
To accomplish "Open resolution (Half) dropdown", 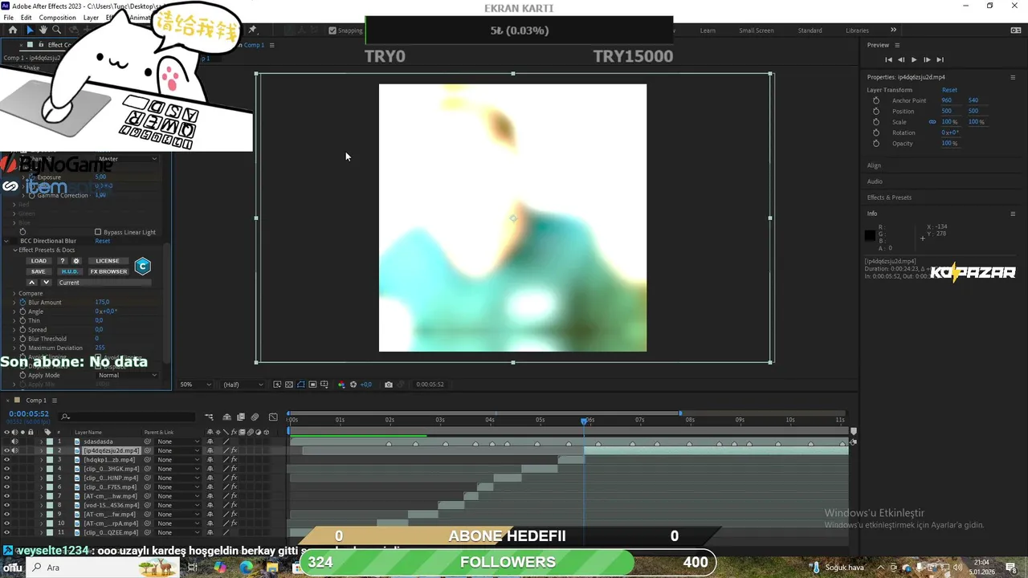I will (x=243, y=385).
